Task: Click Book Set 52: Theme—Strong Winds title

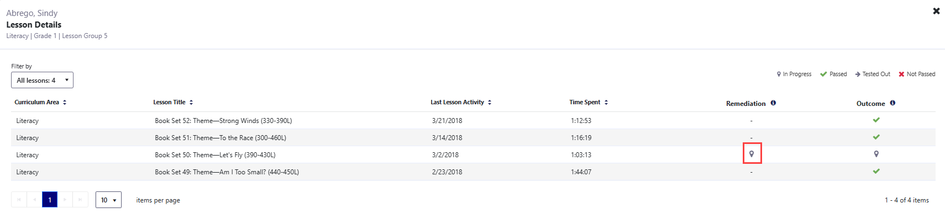Action: click(x=223, y=121)
